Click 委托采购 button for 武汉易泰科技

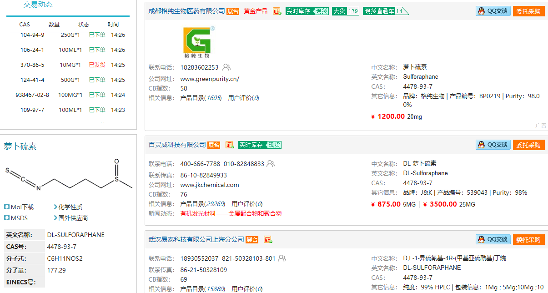528,239
